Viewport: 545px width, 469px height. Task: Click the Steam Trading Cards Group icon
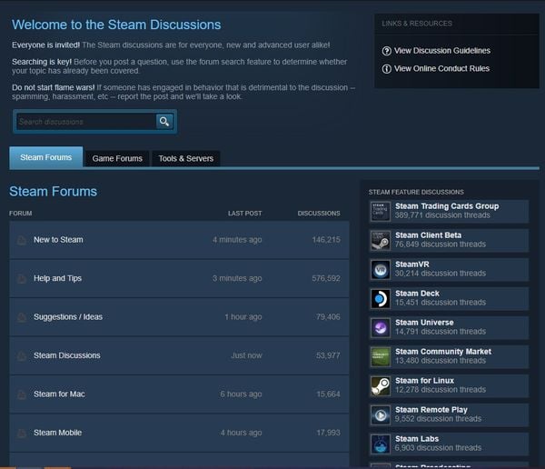click(381, 211)
